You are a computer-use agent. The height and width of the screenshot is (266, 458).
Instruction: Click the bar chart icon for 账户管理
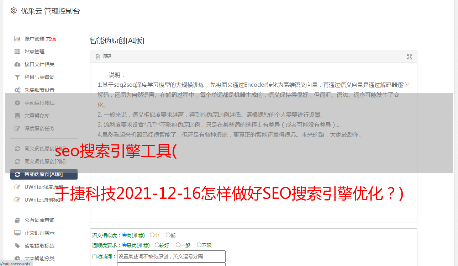pos(17,39)
